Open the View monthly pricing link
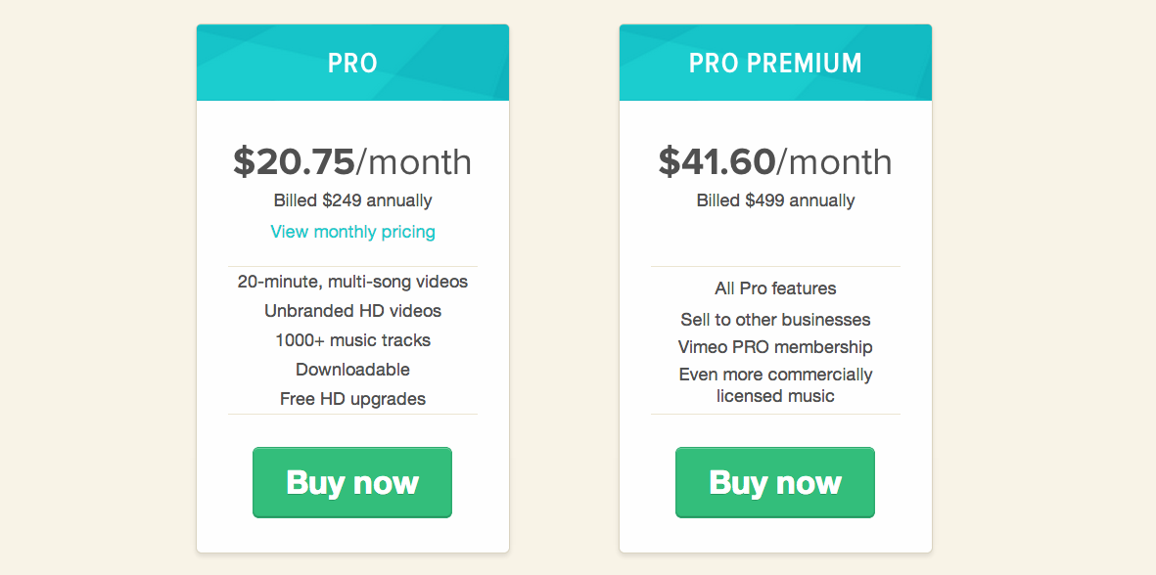The height and width of the screenshot is (575, 1156). click(x=352, y=232)
